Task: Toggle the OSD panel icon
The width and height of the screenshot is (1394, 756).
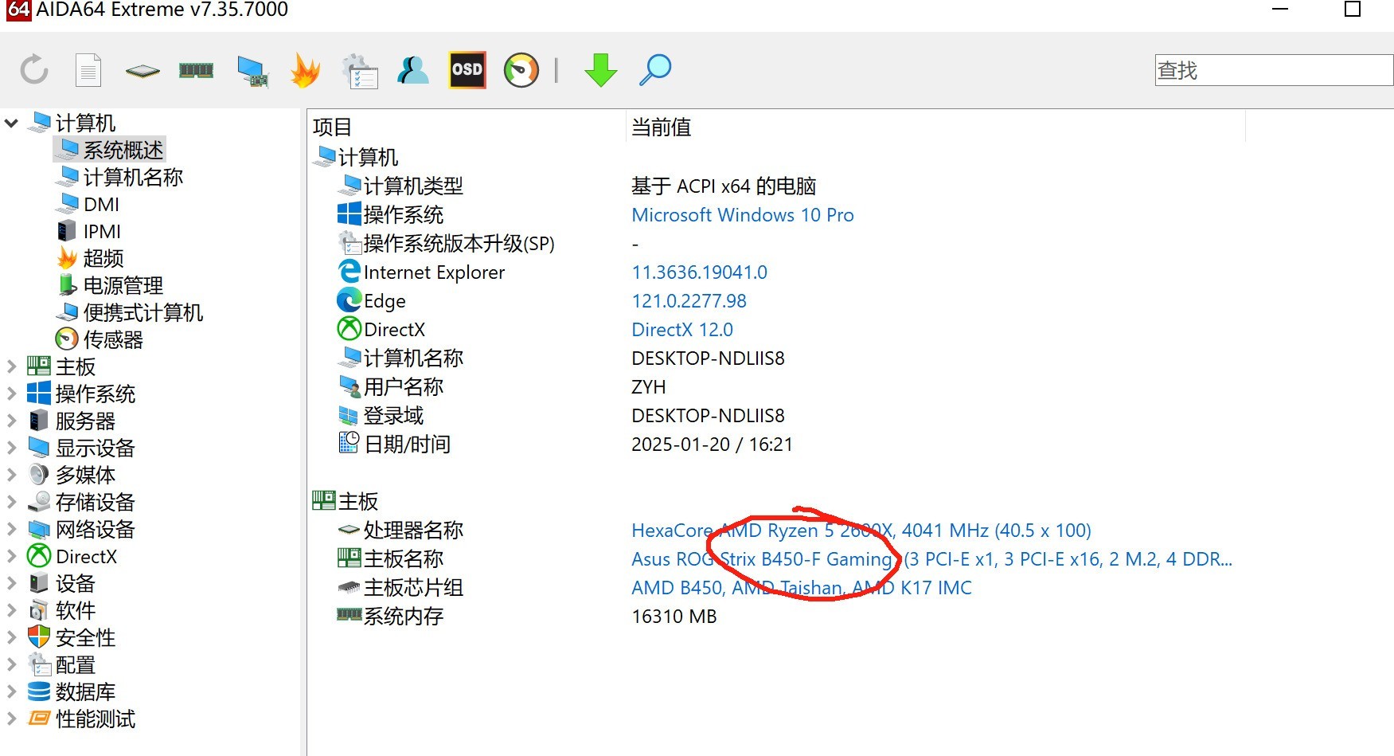Action: point(467,70)
